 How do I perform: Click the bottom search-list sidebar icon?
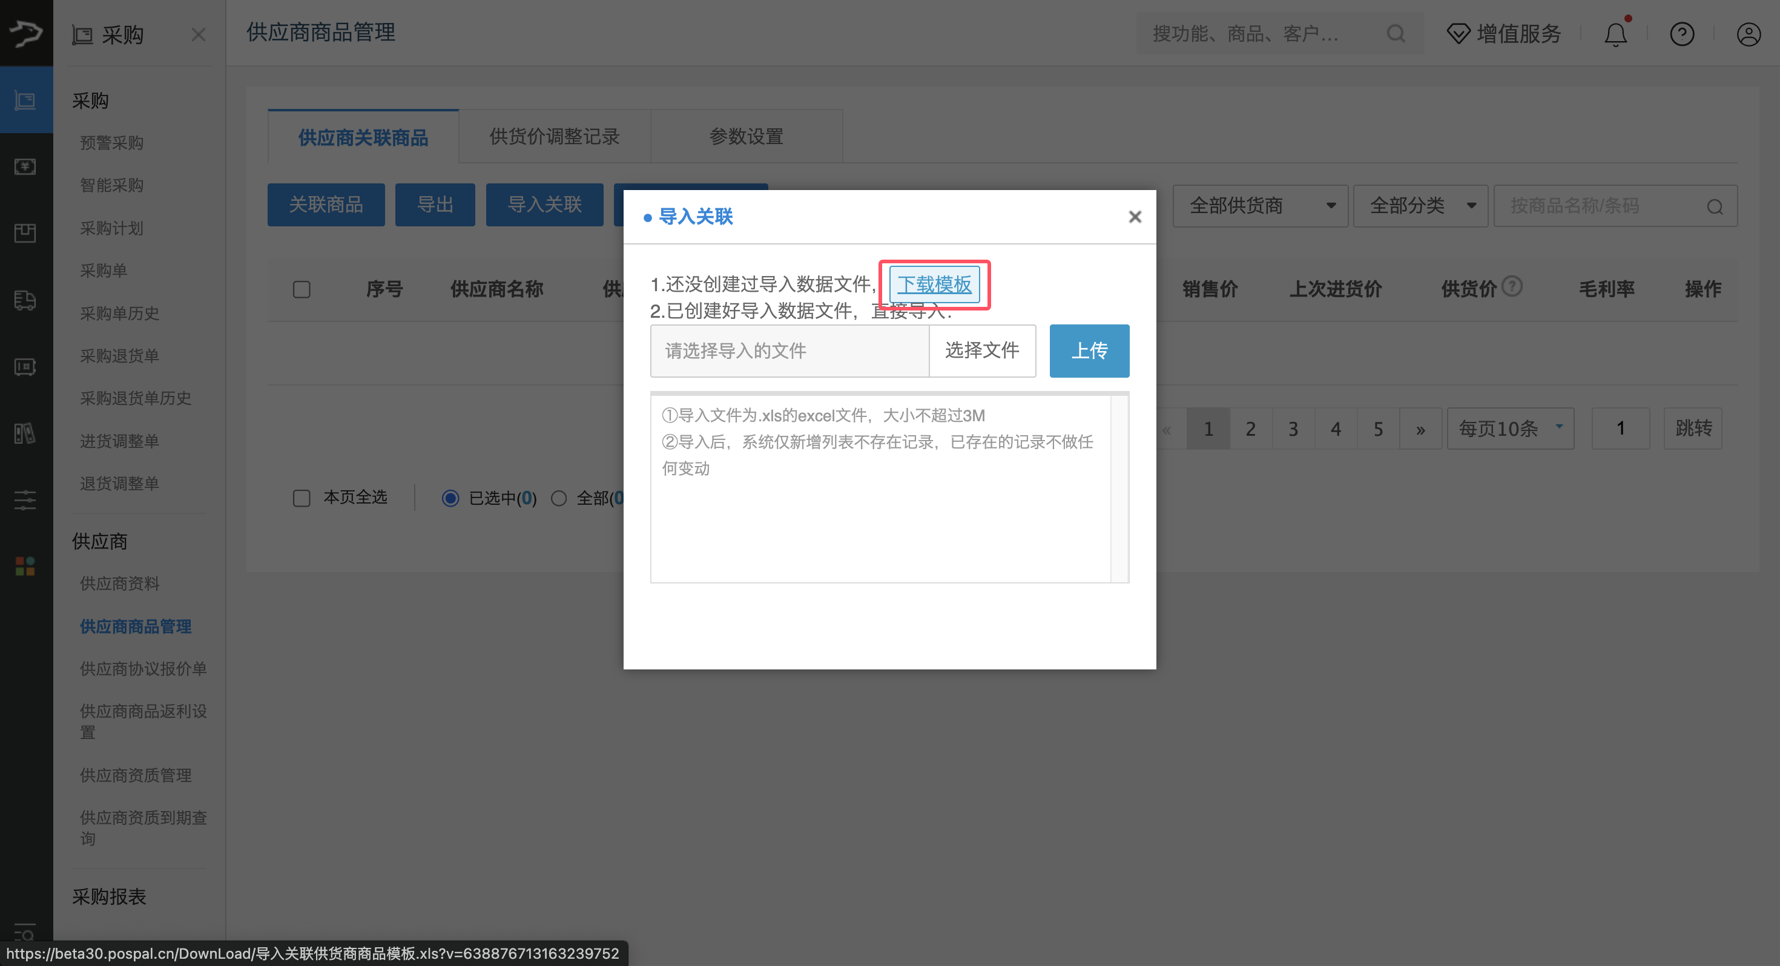[x=25, y=933]
